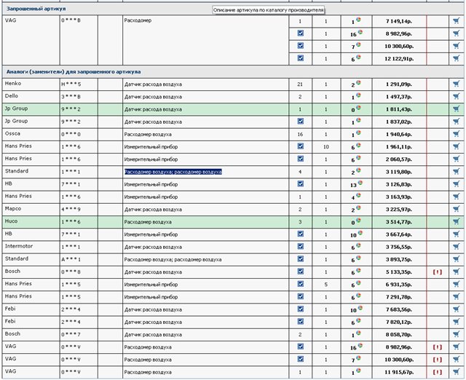Click price 3 514,77р. in Huco row
466x380 pixels.
pyautogui.click(x=398, y=222)
